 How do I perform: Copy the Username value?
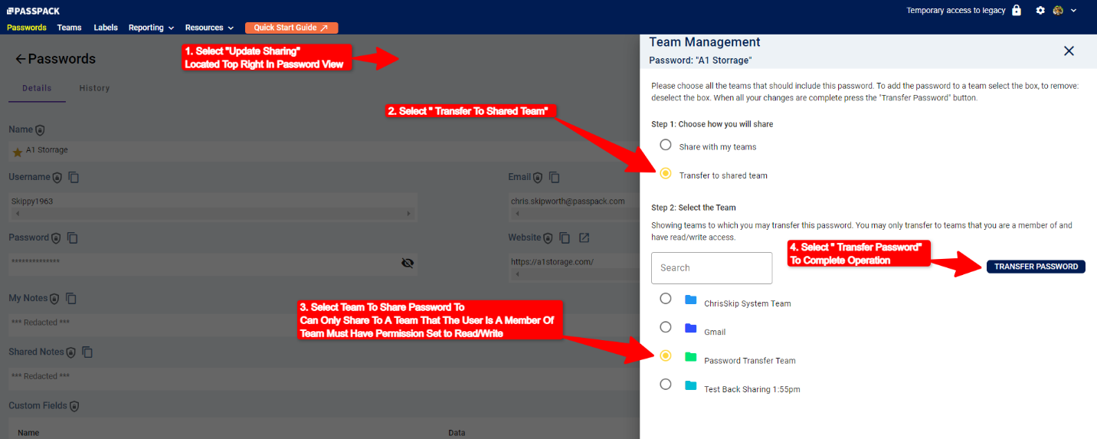[74, 178]
